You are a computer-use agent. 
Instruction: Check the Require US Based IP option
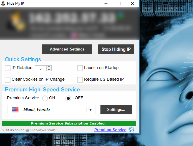[x=80, y=80]
